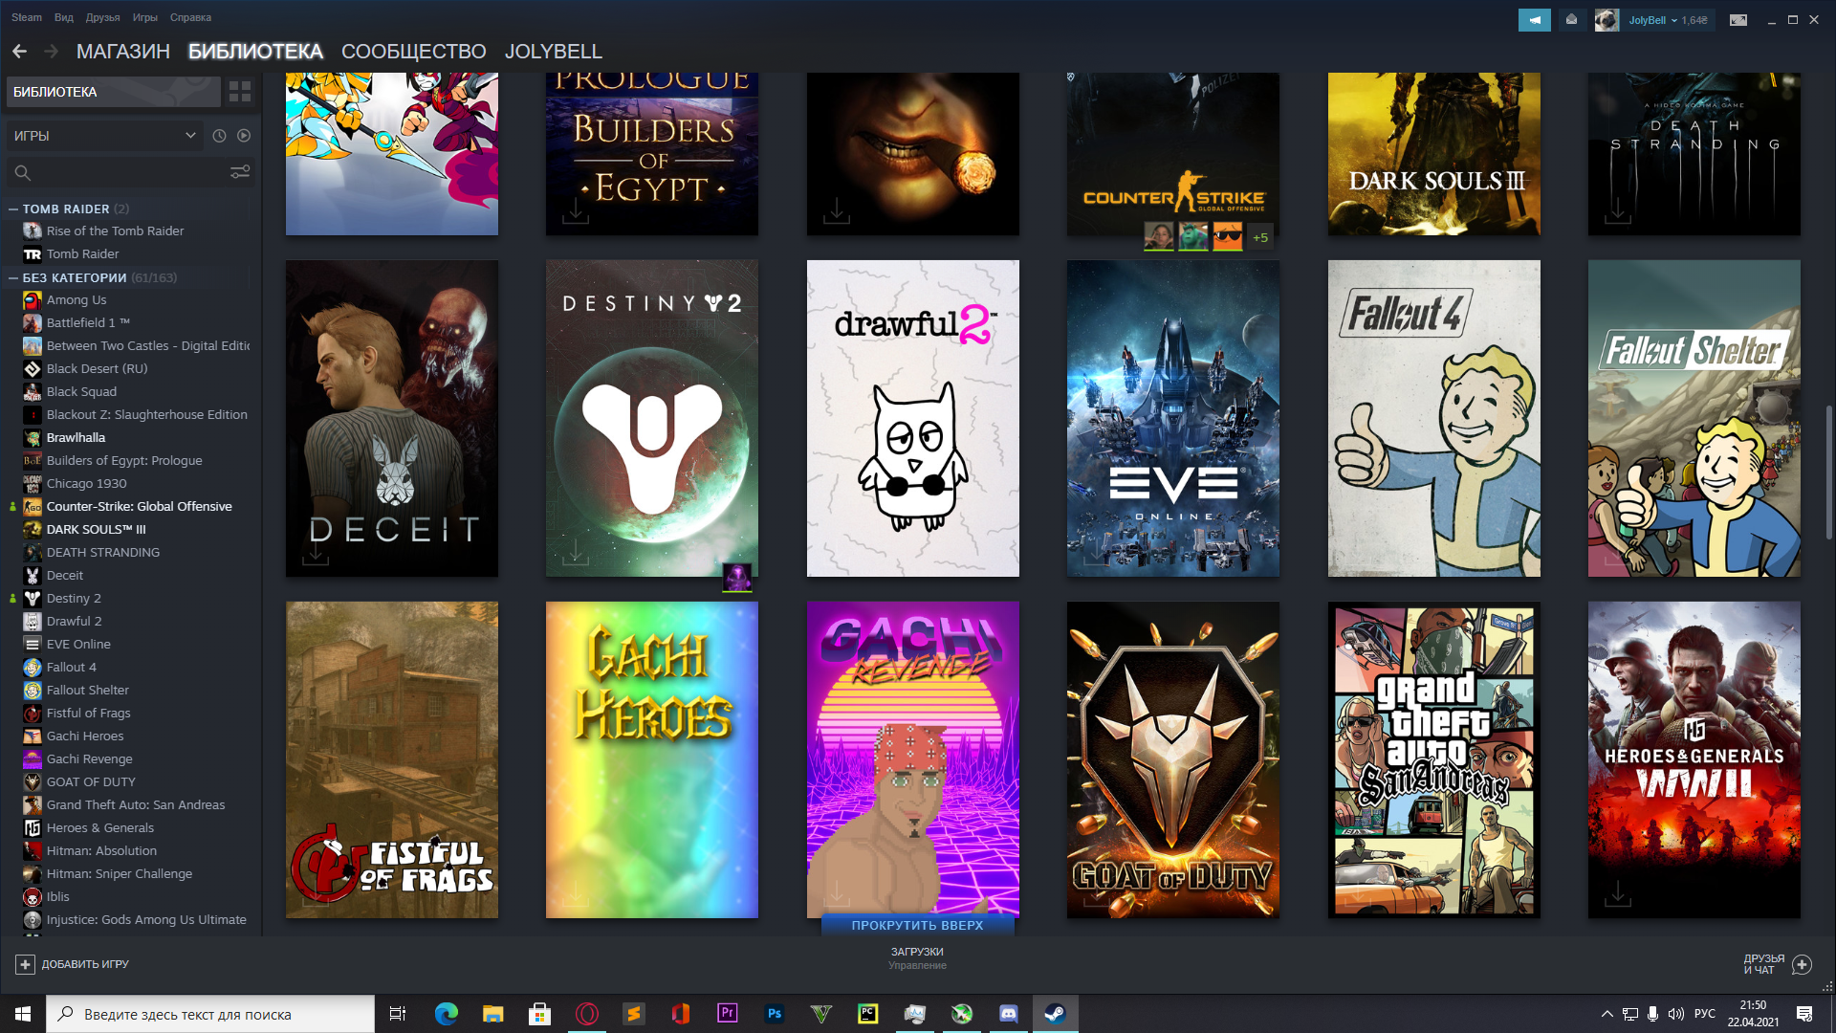Open Photoshop from taskbar

pos(774,1014)
